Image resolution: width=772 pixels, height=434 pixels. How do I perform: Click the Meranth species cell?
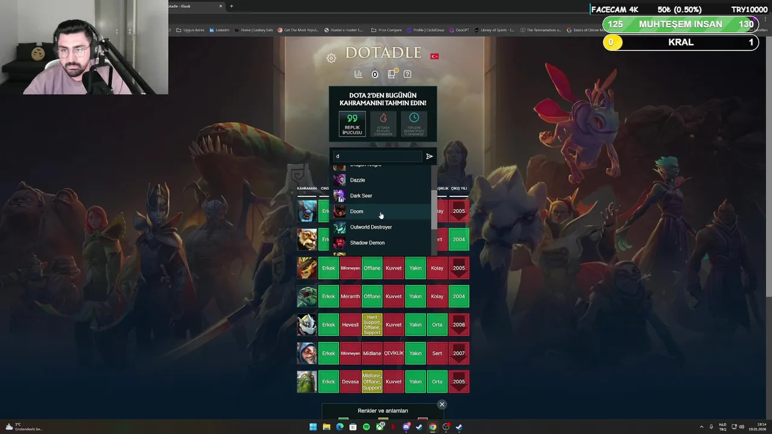click(350, 296)
